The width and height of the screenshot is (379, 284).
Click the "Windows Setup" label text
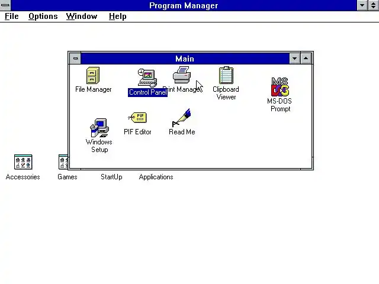tap(99, 146)
